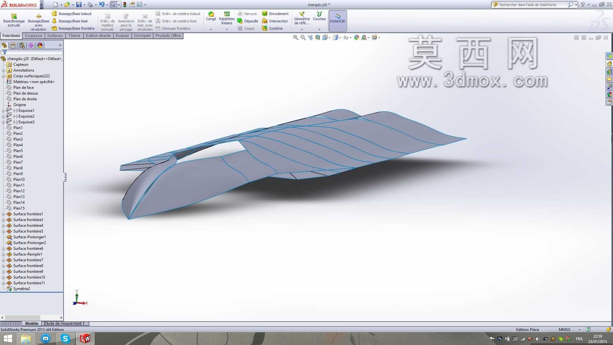Viewport: 613px width, 345px height.
Task: Open the Windows Start button
Action: (x=8, y=339)
